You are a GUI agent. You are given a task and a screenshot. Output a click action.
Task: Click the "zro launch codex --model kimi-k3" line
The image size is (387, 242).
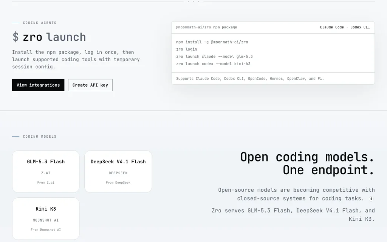(x=213, y=64)
